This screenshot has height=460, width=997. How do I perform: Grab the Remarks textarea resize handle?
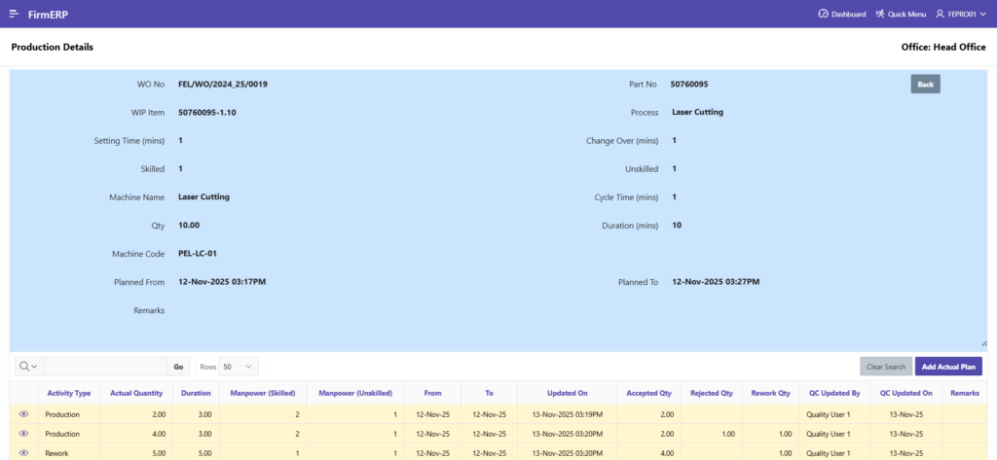(x=983, y=342)
